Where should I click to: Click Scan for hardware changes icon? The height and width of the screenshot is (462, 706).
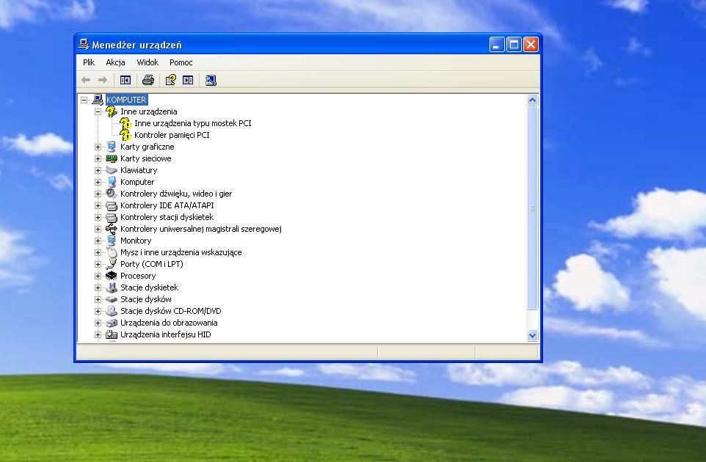(x=211, y=80)
